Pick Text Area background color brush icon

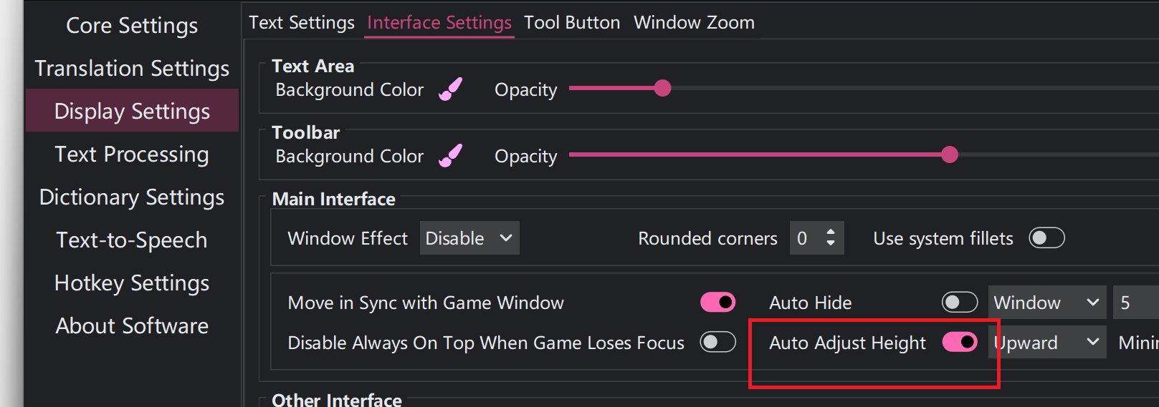coord(450,89)
